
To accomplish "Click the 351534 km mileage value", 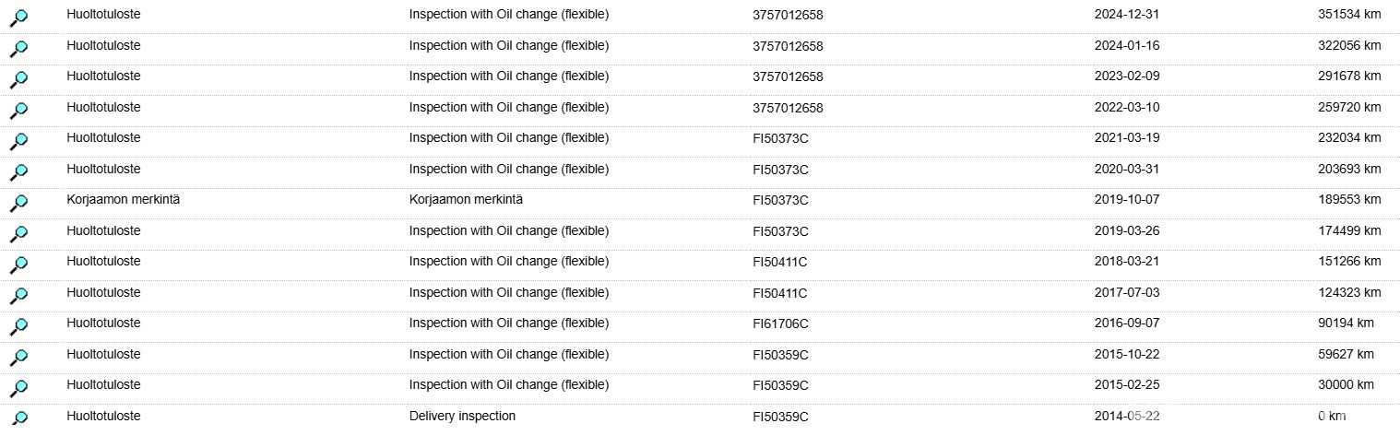I will click(1349, 15).
